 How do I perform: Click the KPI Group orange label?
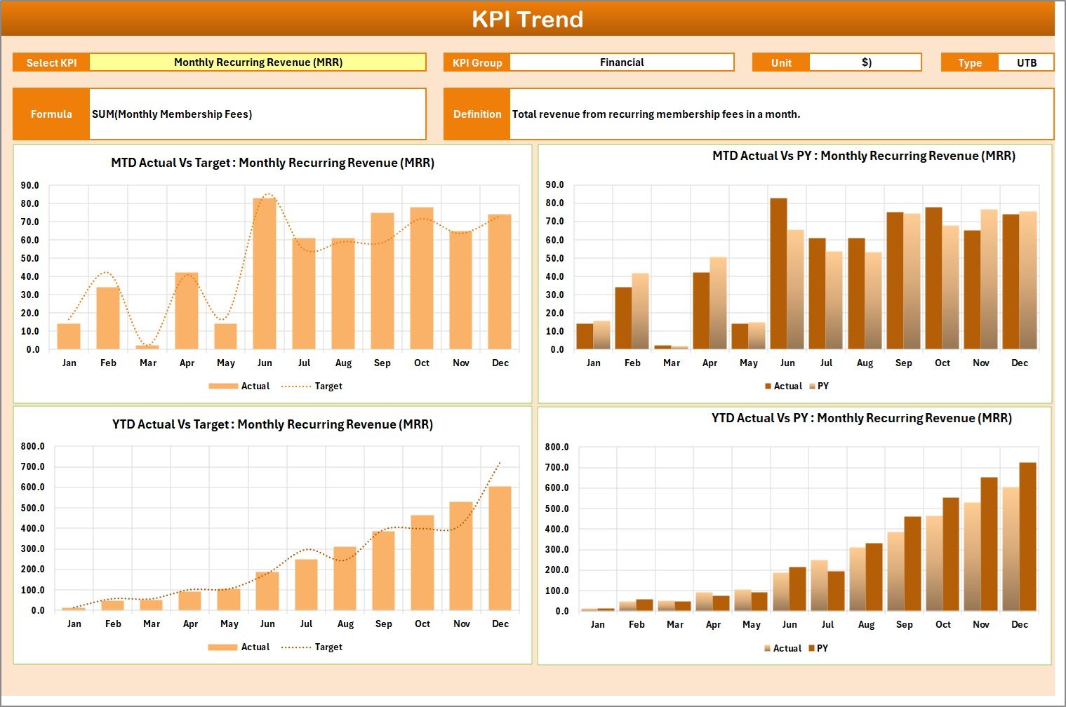(x=477, y=62)
